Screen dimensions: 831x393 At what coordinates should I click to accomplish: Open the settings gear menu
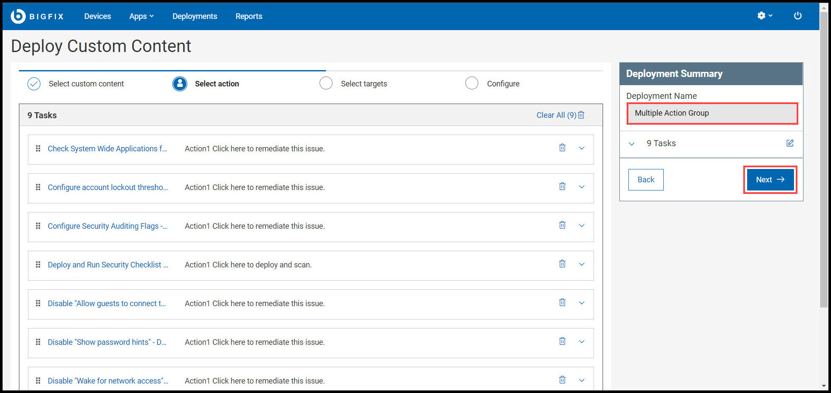(762, 15)
